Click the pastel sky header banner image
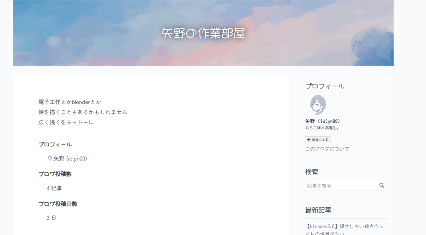 click(x=203, y=33)
